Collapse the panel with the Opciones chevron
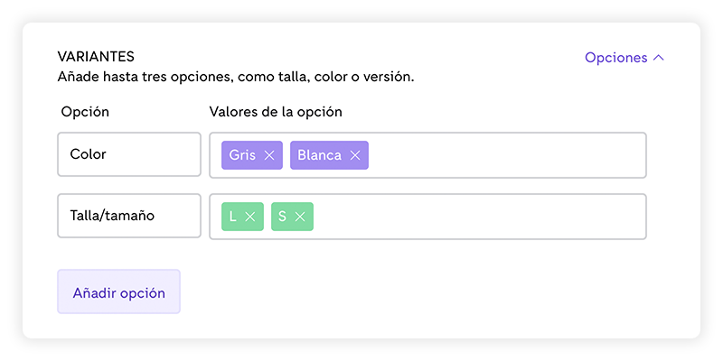 [x=659, y=58]
